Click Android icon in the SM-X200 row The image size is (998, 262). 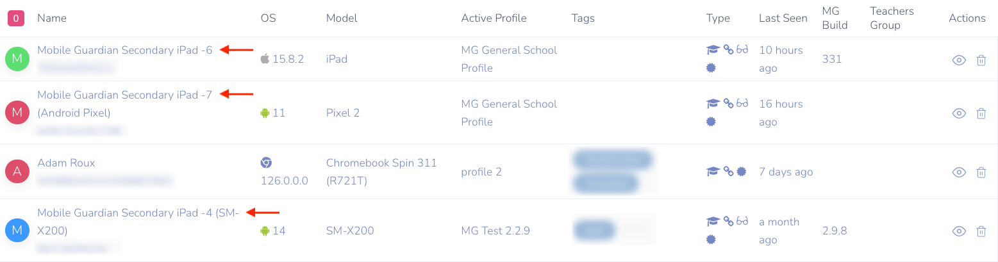click(x=265, y=231)
